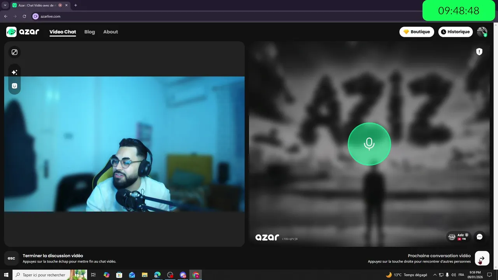Open the volume speaker tray icon
498x280 pixels.
(x=454, y=275)
